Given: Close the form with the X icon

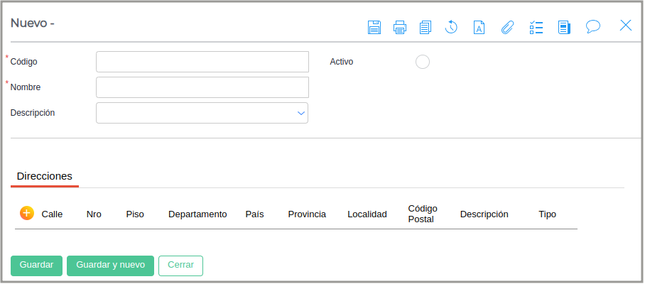Looking at the screenshot, I should [x=626, y=26].
